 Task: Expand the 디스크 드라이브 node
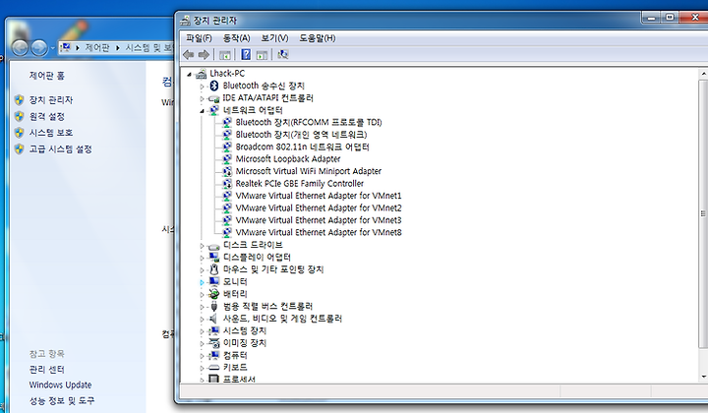(203, 246)
